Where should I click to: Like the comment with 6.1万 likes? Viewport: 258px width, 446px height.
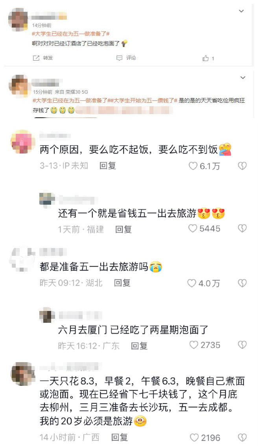[193, 166]
